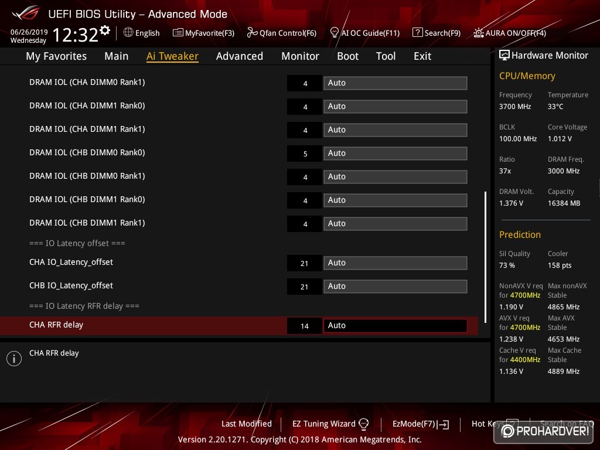
Task: Click the info icon beside help text
Action: (14, 359)
